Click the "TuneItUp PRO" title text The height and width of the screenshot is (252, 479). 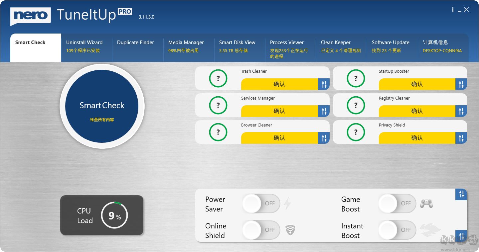94,15
